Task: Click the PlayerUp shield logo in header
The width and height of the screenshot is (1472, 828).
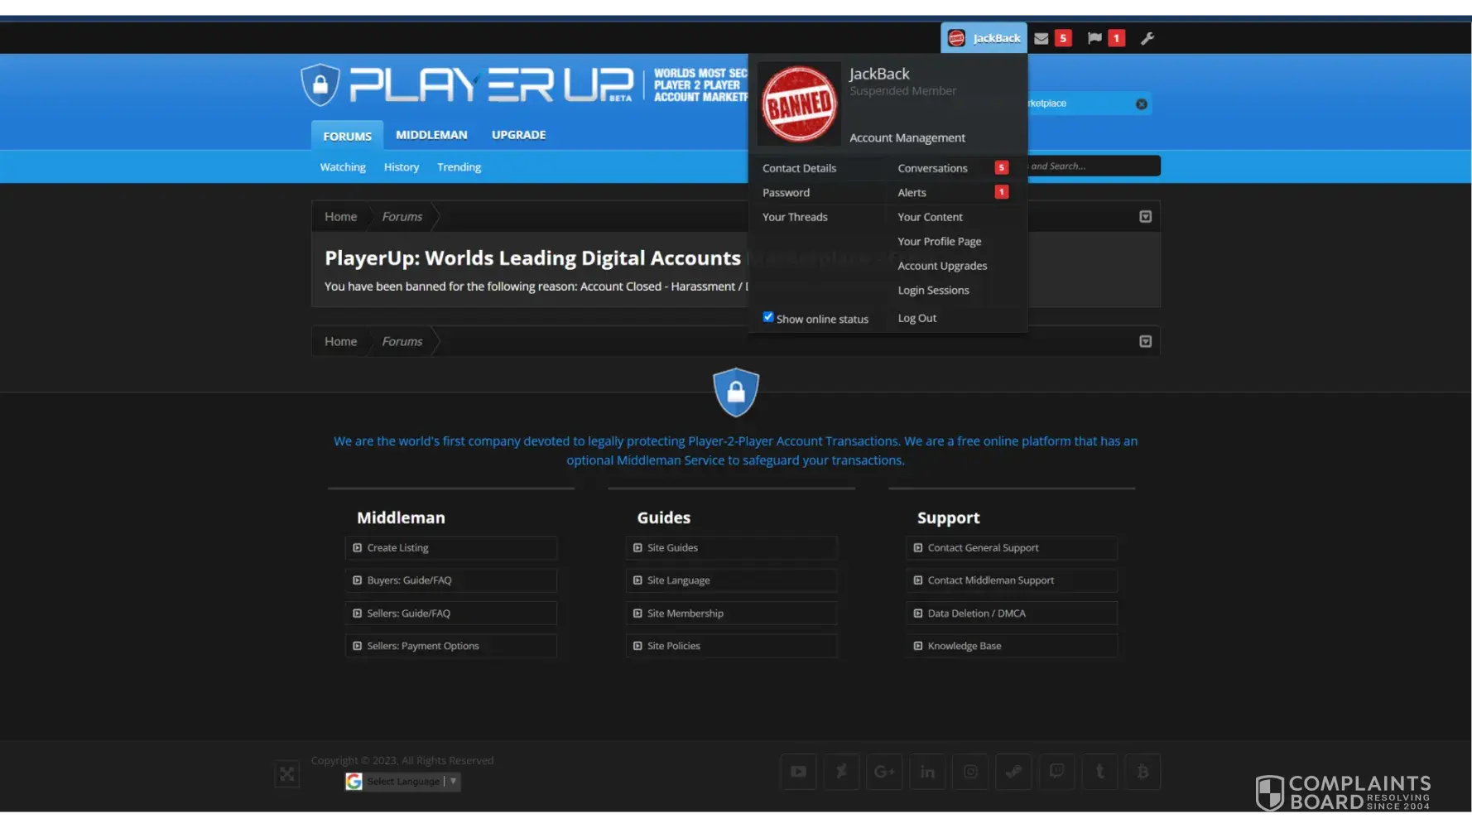Action: (320, 84)
